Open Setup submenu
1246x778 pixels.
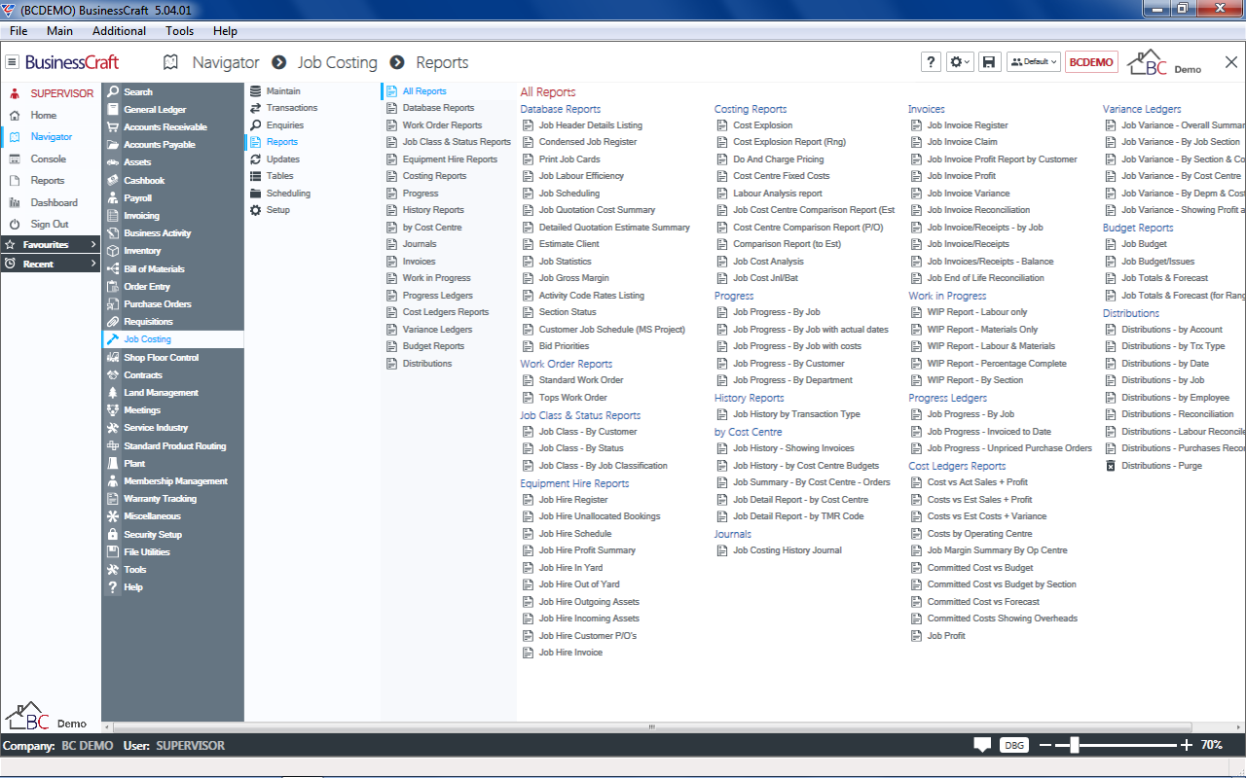pyautogui.click(x=278, y=210)
